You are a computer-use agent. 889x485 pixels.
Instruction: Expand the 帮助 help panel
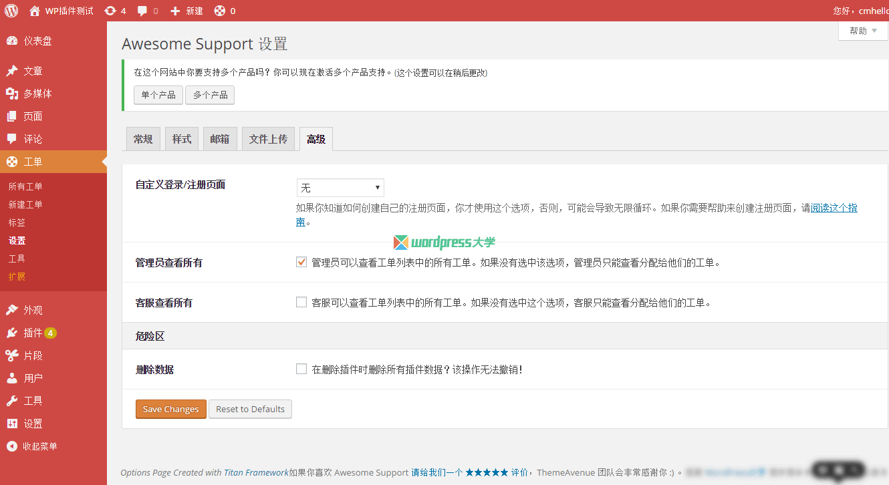(863, 31)
